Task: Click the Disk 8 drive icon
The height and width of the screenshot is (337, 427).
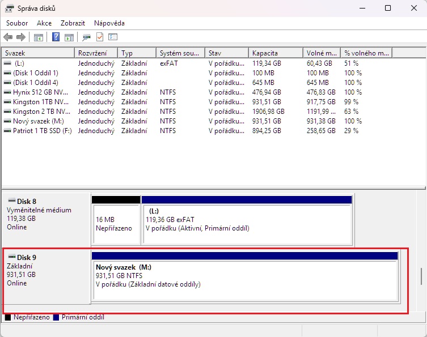Action: [x=12, y=201]
